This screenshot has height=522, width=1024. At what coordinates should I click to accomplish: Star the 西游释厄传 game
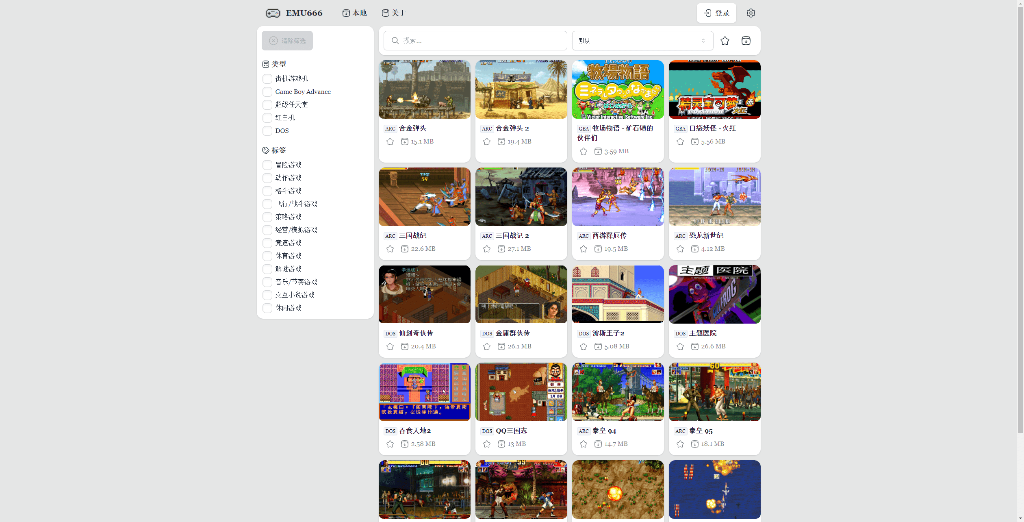tap(584, 249)
